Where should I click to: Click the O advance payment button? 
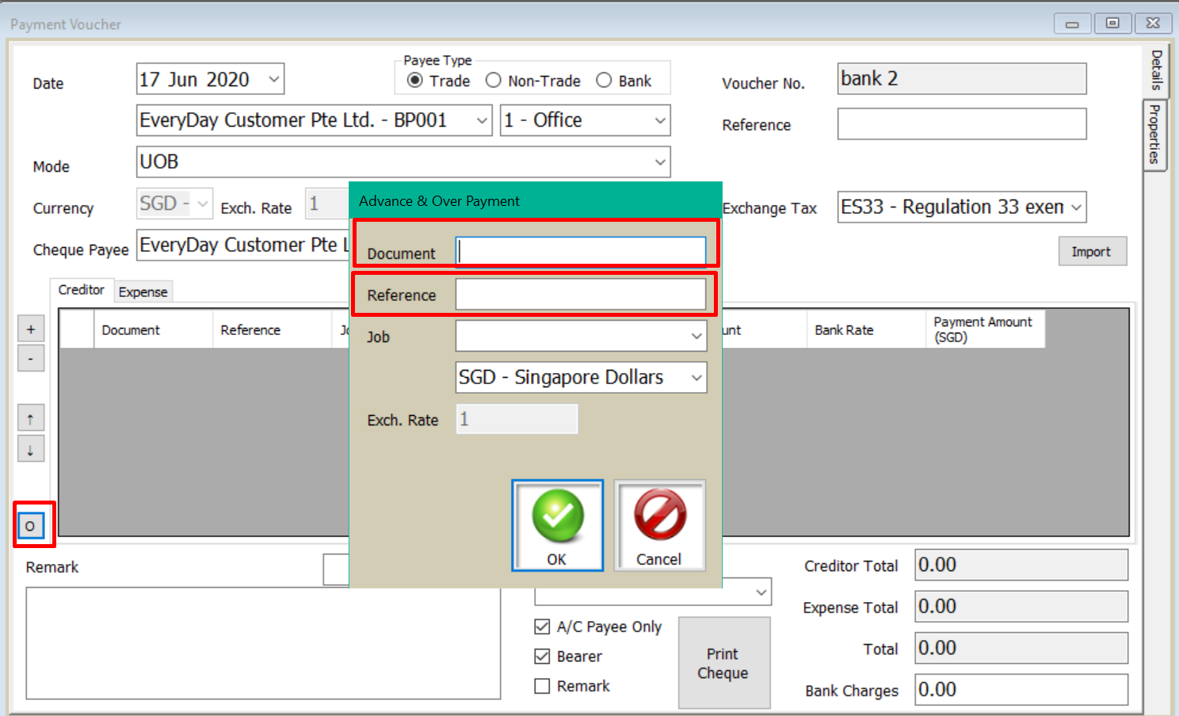click(31, 525)
